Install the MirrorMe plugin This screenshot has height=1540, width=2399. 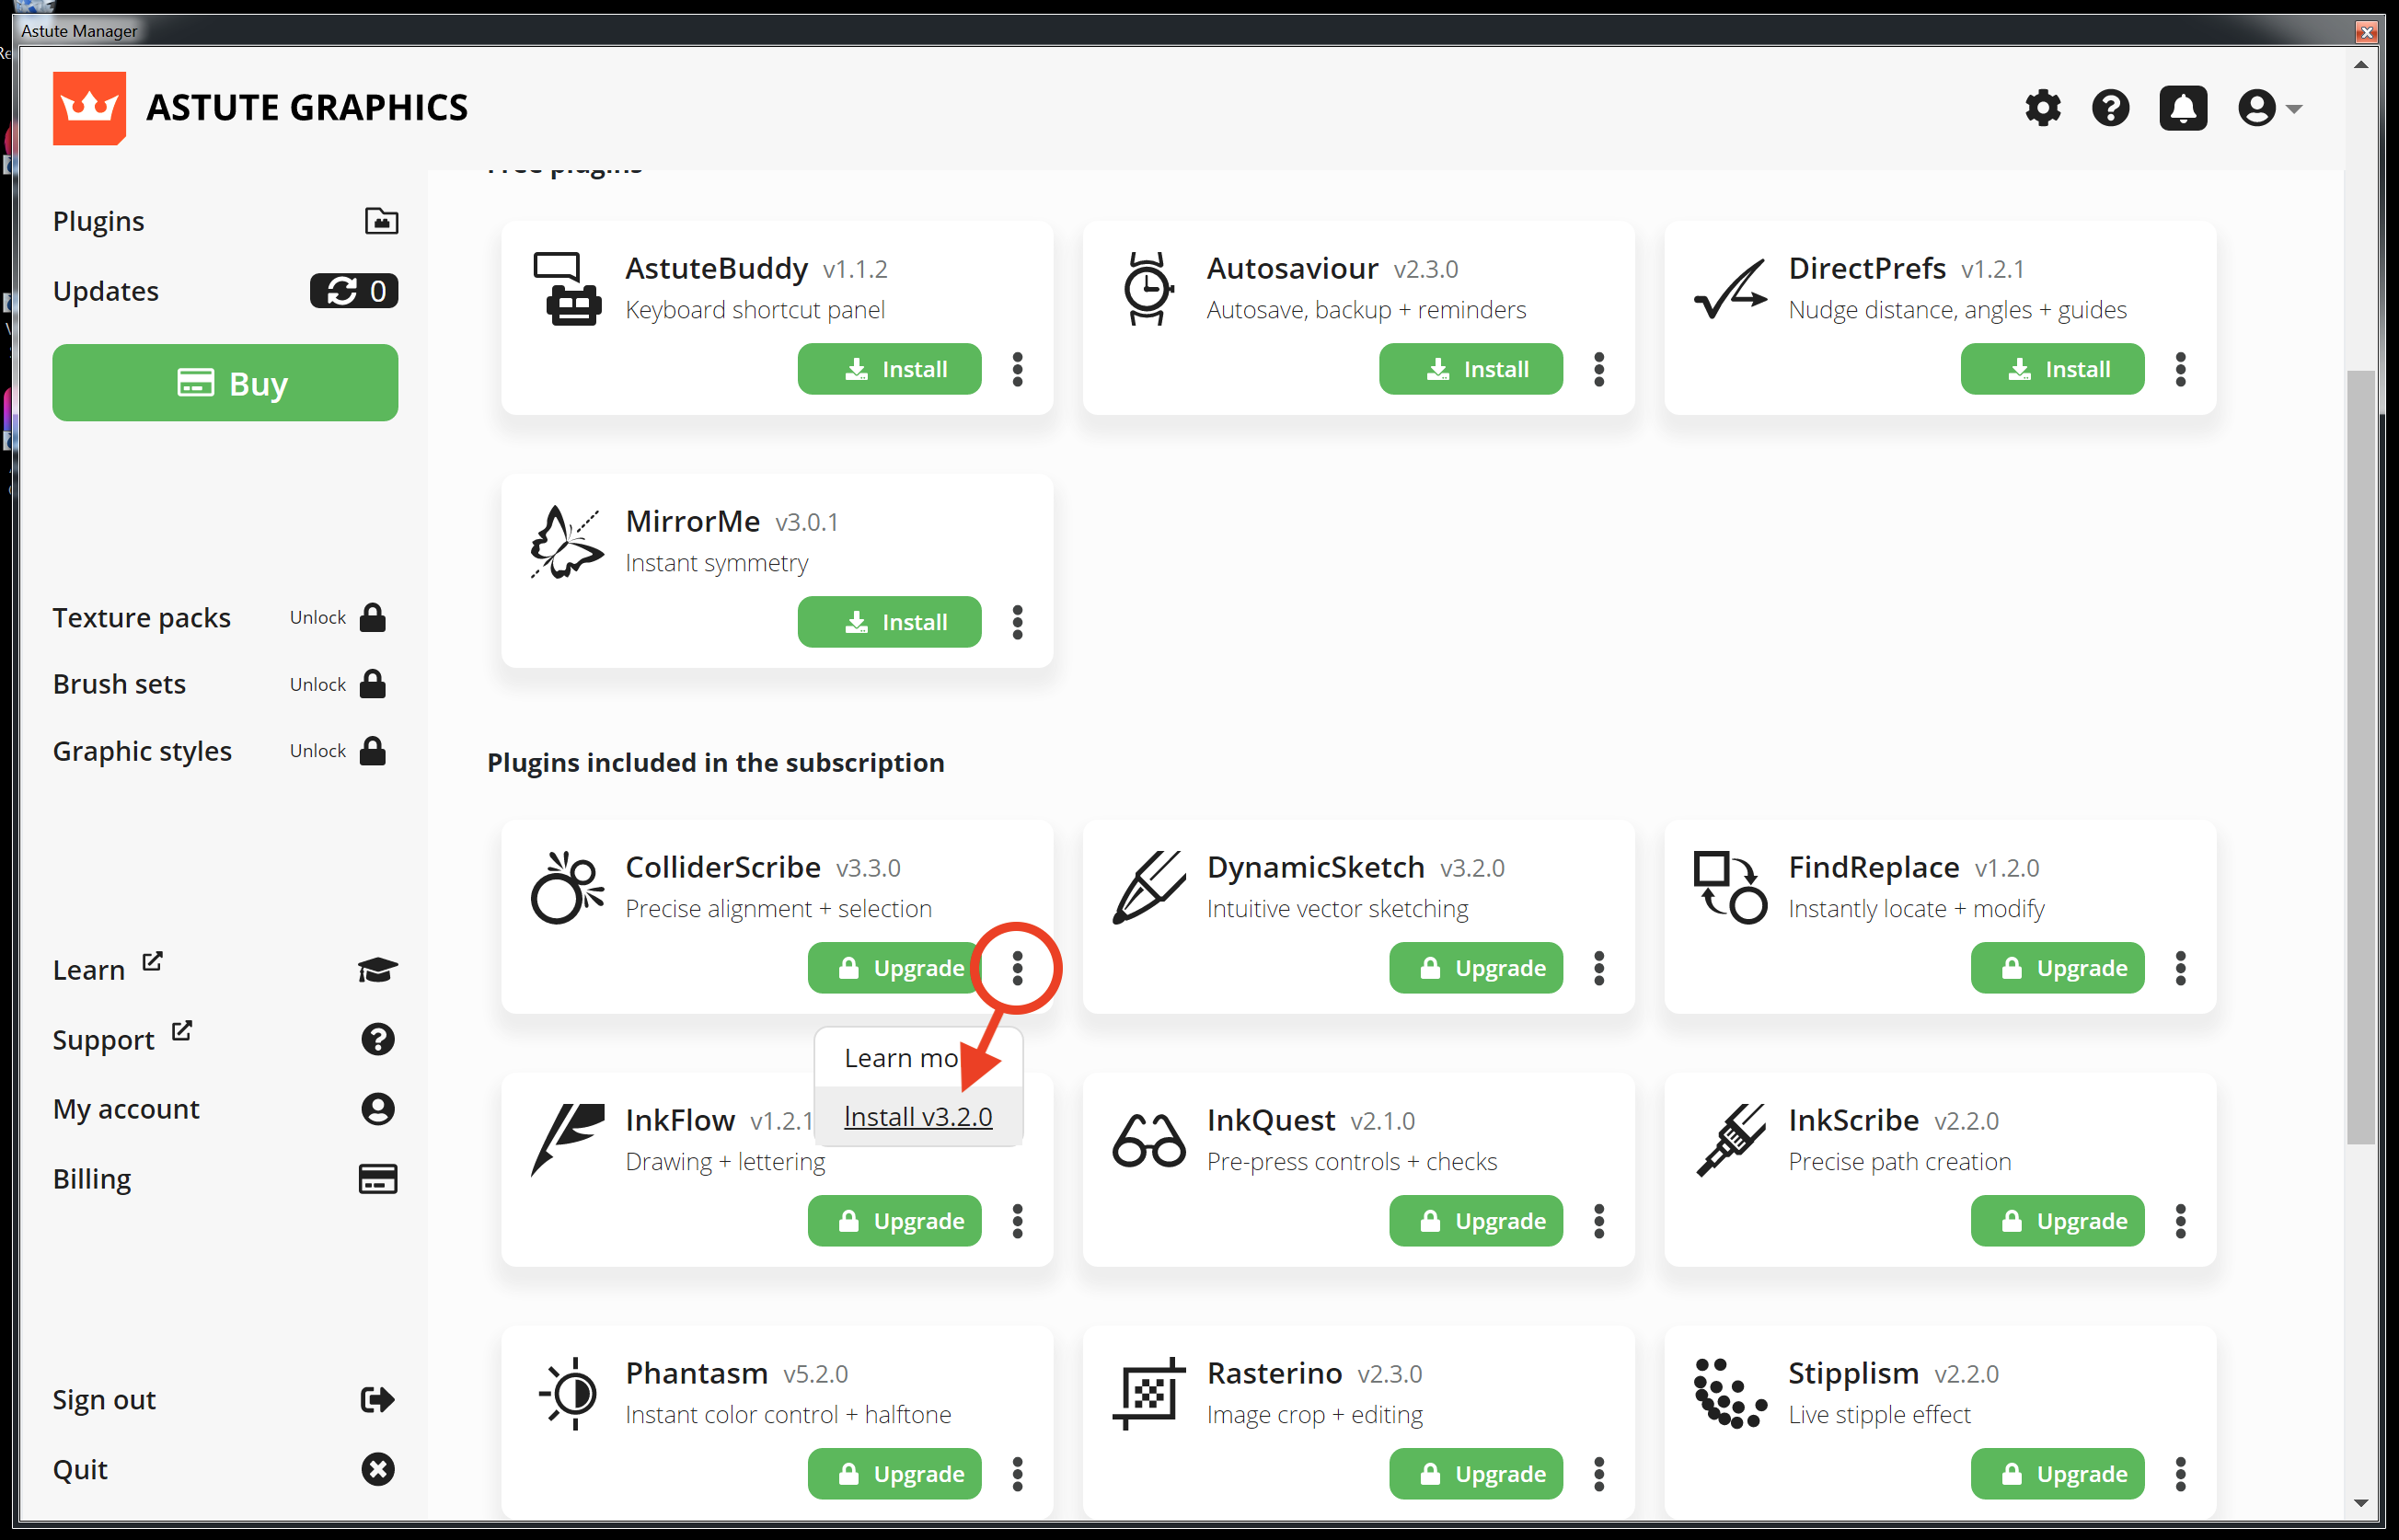point(889,622)
